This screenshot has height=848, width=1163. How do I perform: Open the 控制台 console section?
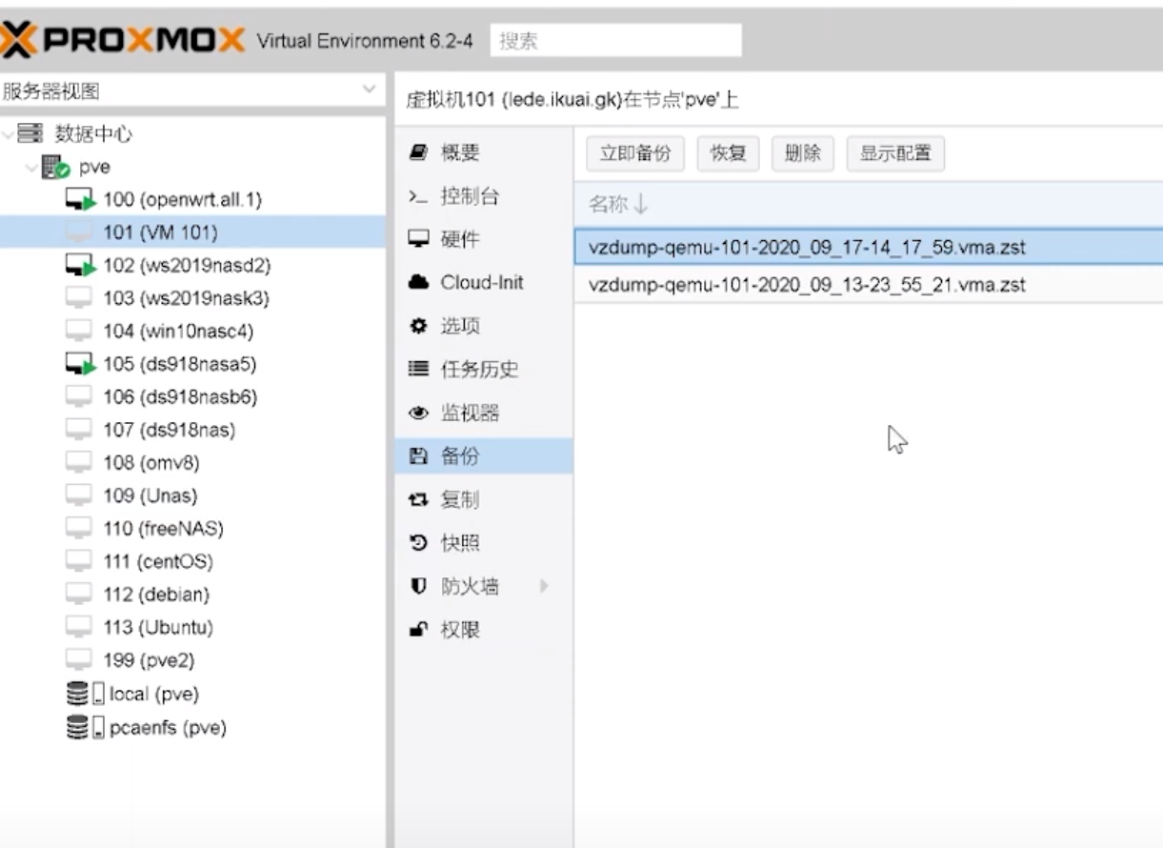point(469,196)
